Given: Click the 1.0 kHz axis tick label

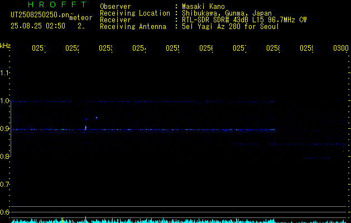Looking at the screenshot, I should [4, 101].
